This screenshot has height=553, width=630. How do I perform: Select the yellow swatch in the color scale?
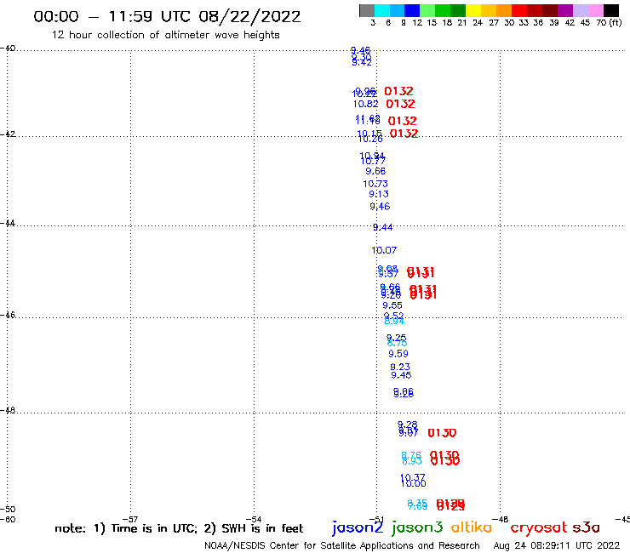pos(473,10)
